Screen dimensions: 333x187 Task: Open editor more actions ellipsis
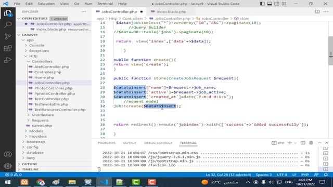pyautogui.click(x=326, y=11)
